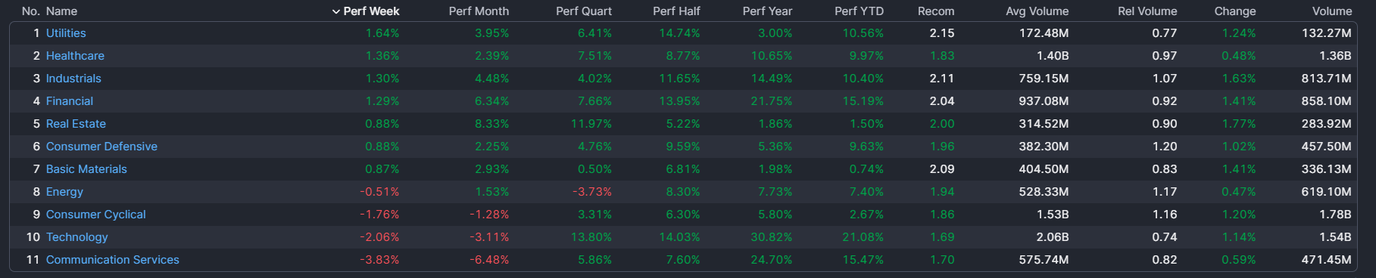
Task: Sort table by Perf Quart column
Action: coord(583,11)
